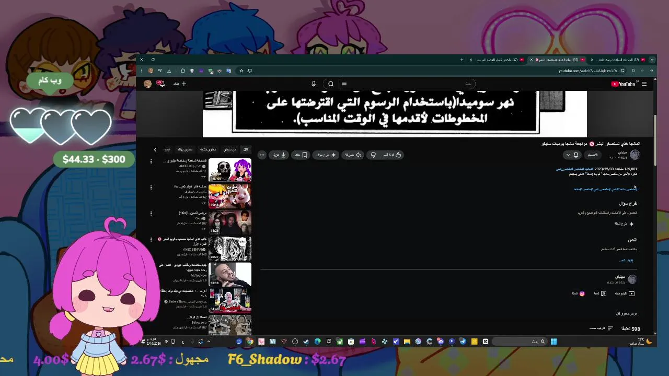Open the ANODIXD purple-hair video thumbnail

coord(230,170)
